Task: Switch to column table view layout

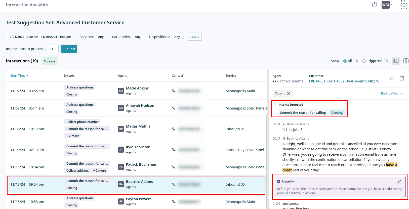Action: (x=406, y=61)
